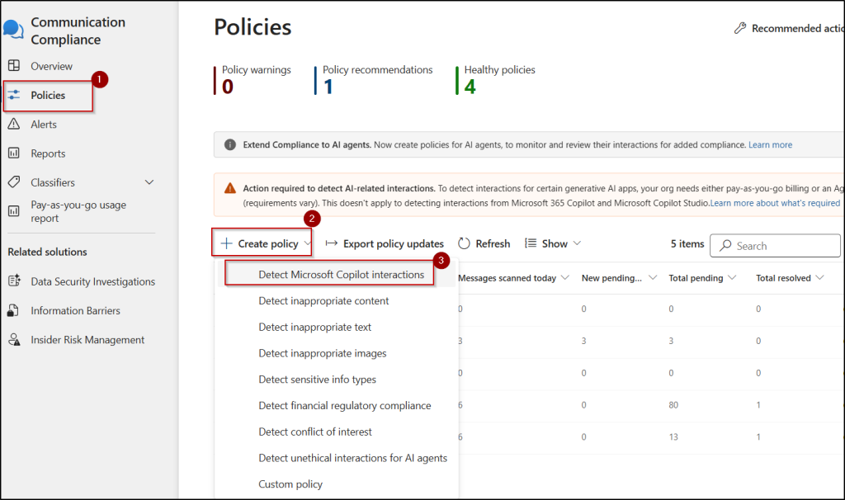
Task: Click the plus icon on Create policy
Action: point(226,243)
